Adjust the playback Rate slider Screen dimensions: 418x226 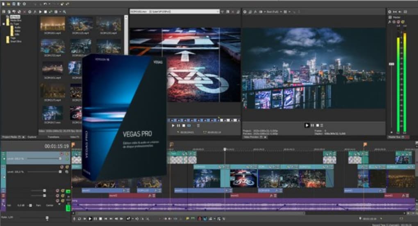tap(47, 218)
